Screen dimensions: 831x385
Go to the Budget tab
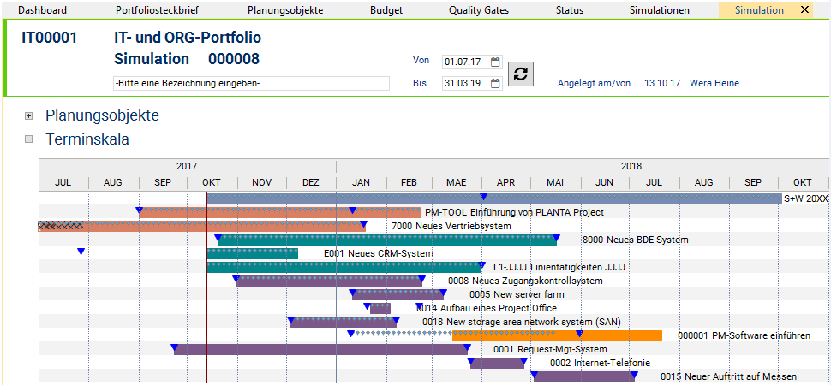[386, 10]
